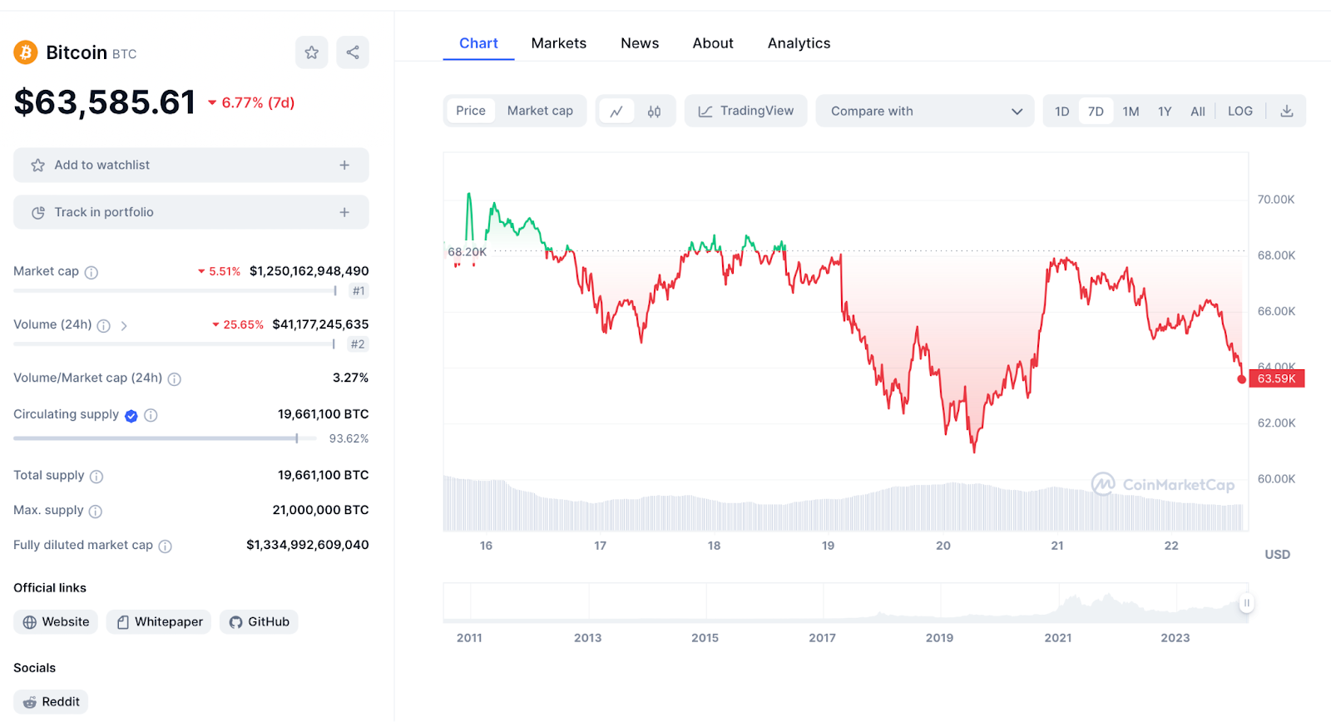Click the $63,585.61 price text
Viewport: 1331px width, 722px height.
[x=105, y=102]
